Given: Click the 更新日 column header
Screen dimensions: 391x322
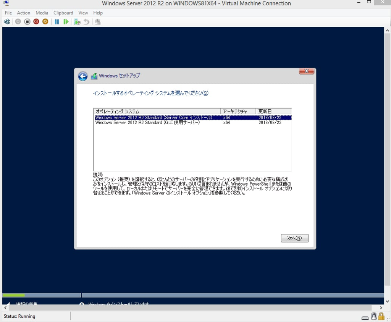Looking at the screenshot, I should point(273,111).
